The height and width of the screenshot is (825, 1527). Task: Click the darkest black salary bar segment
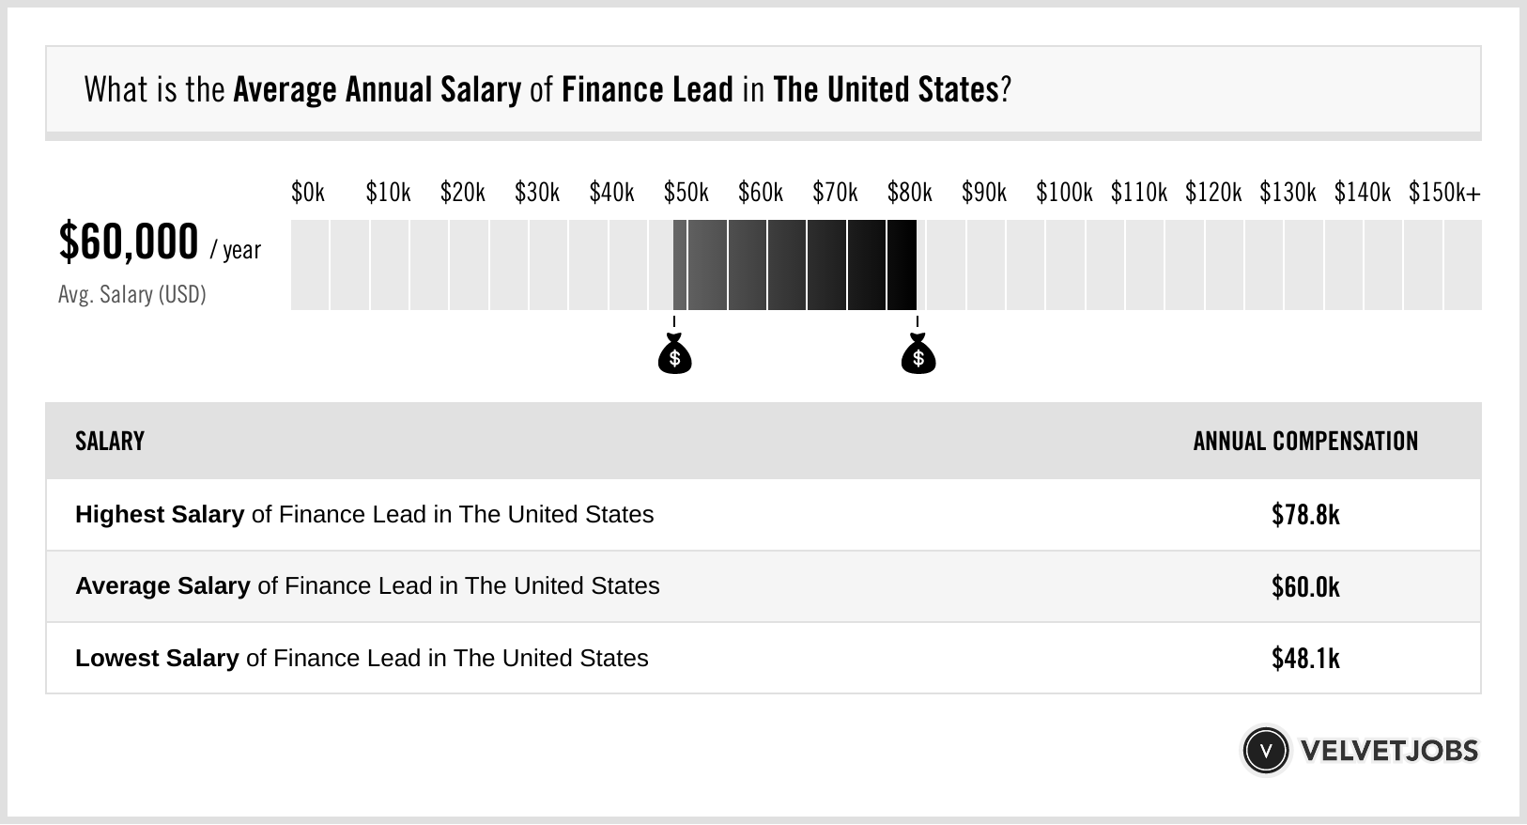[902, 265]
